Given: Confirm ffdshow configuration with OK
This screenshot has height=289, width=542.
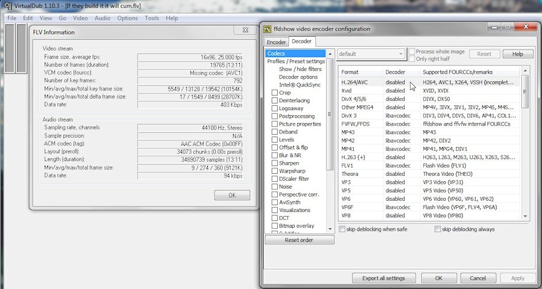Looking at the screenshot, I should click(438, 278).
